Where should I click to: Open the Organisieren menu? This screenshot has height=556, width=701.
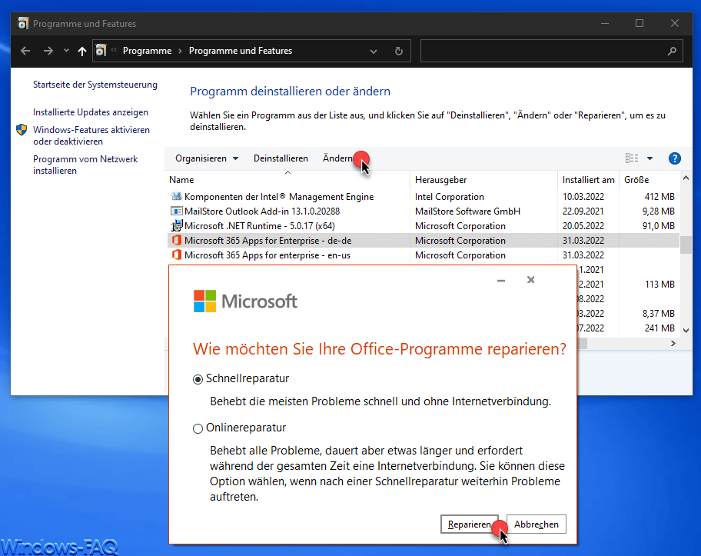click(207, 158)
